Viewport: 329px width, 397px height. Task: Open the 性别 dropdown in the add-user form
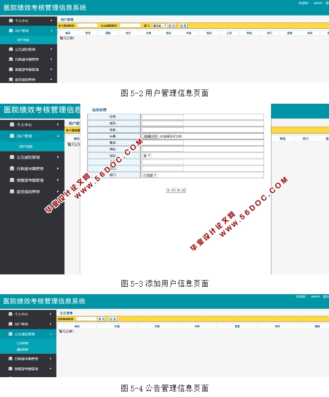tap(146, 155)
